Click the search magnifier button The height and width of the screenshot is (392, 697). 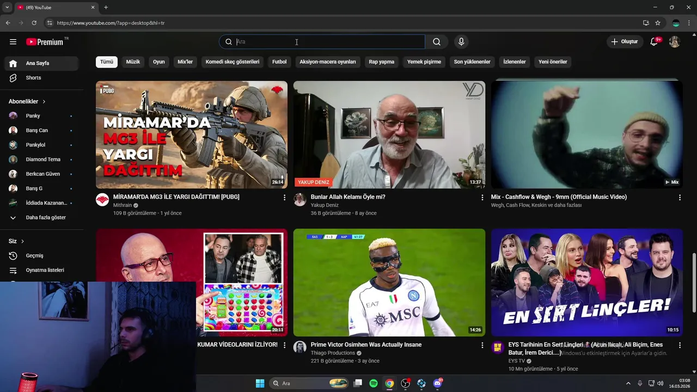coord(437,42)
